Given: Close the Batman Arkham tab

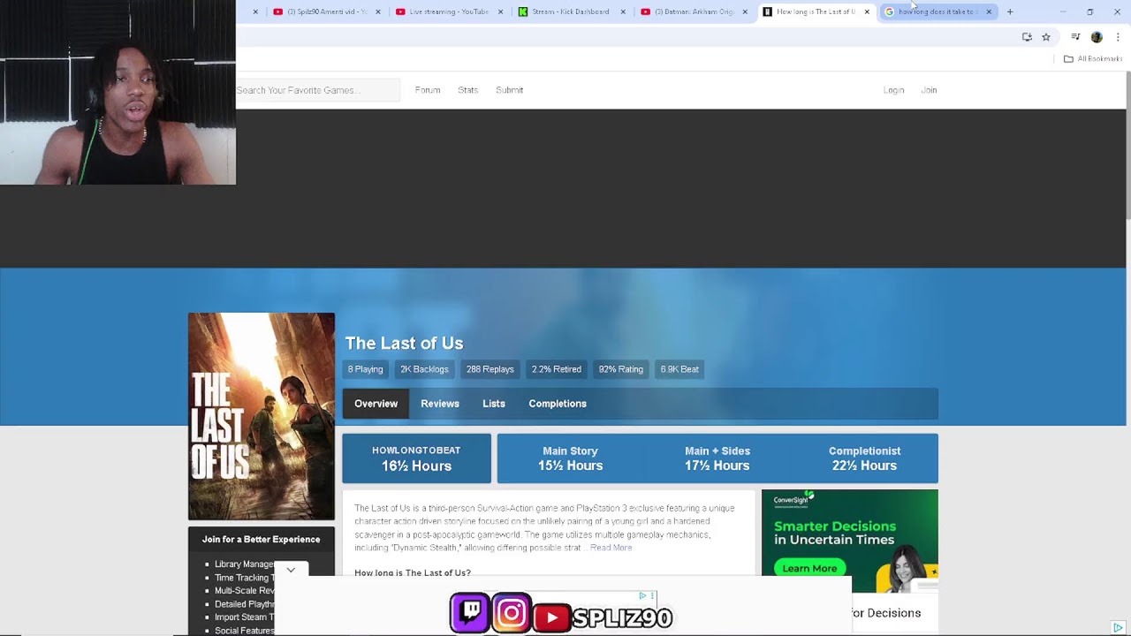Looking at the screenshot, I should [x=745, y=11].
